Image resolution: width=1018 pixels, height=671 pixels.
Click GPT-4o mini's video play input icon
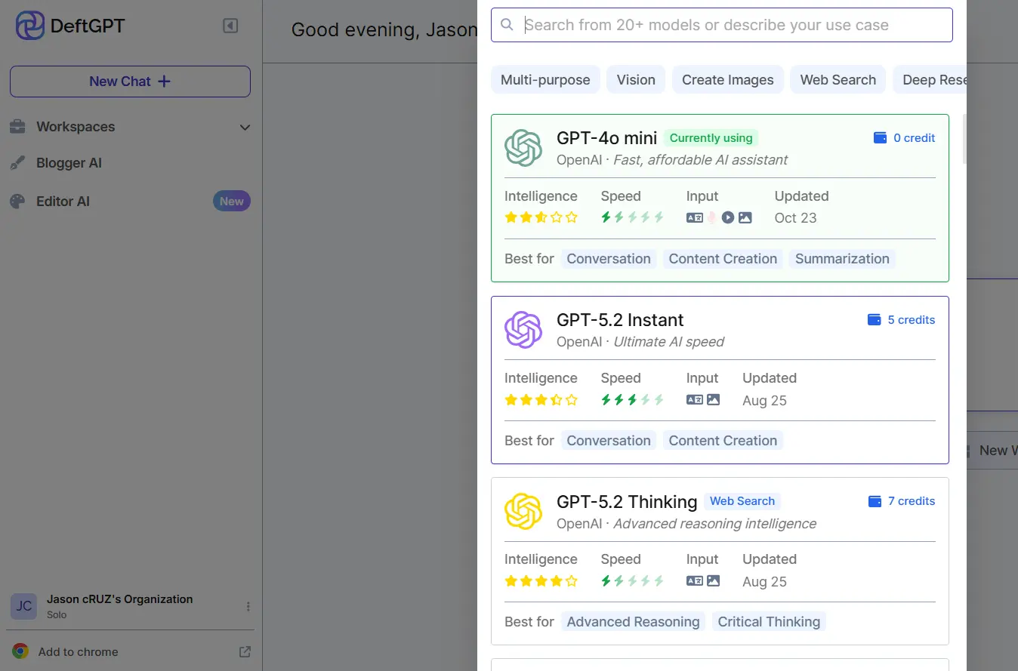tap(728, 217)
